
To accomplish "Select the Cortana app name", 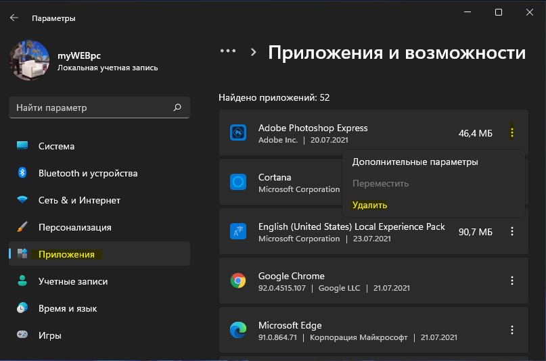I will coord(275,177).
